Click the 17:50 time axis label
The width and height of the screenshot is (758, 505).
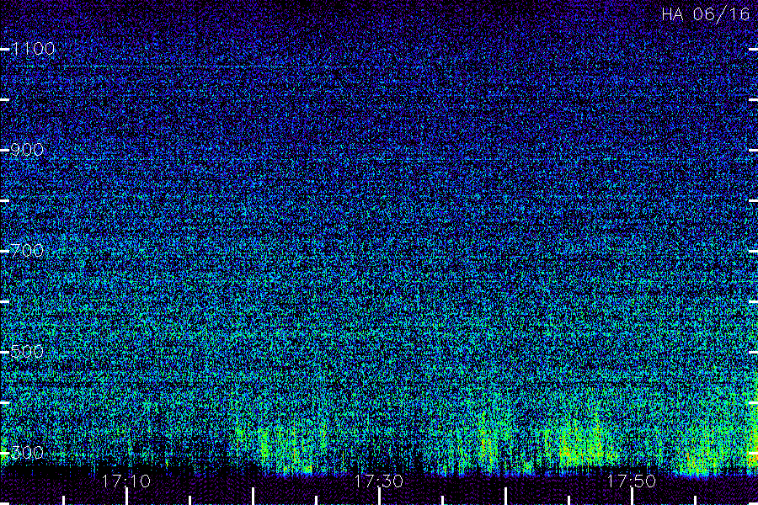coord(632,481)
